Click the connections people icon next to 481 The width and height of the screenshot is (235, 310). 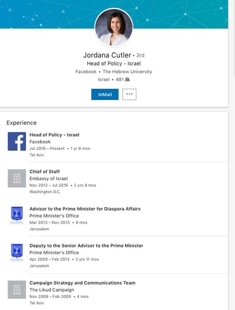coord(127,79)
